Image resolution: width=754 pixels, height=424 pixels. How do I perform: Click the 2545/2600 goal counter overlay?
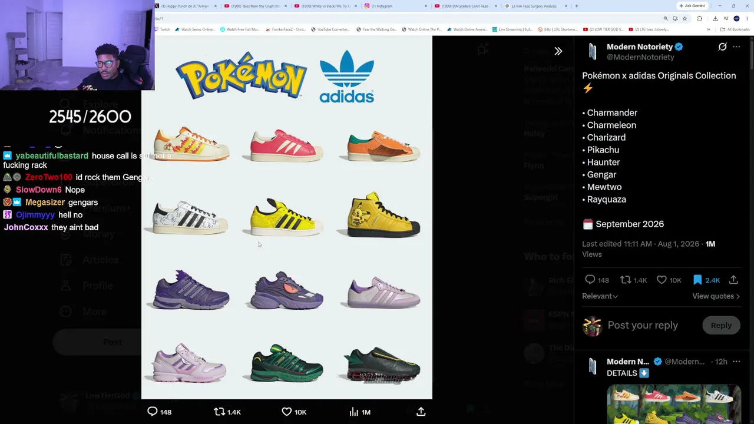tap(90, 117)
